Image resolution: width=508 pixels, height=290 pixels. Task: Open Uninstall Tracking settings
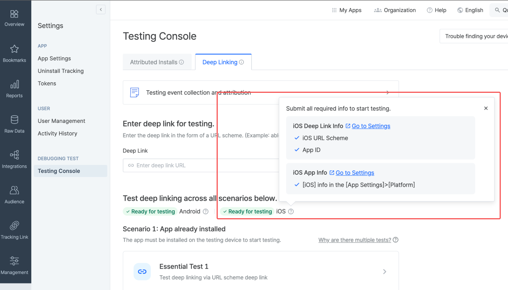click(61, 71)
